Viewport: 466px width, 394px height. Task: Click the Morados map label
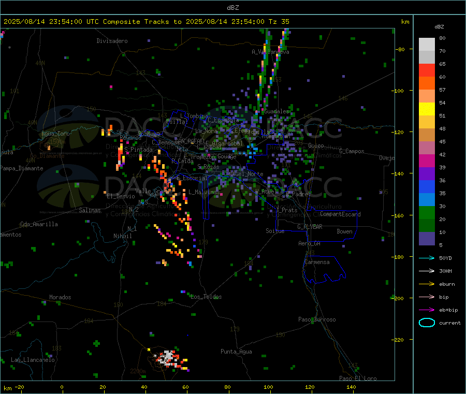click(60, 297)
